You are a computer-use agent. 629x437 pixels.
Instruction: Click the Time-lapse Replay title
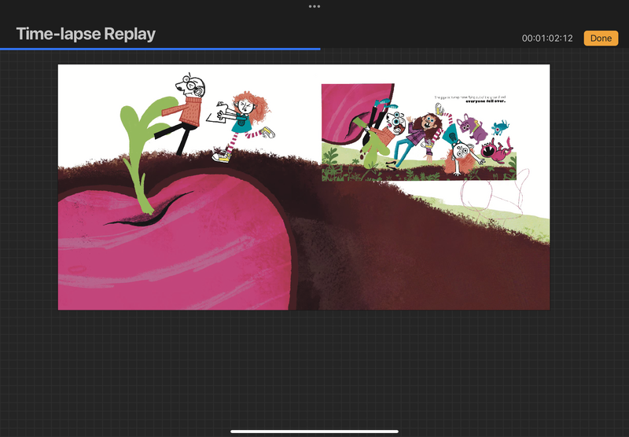(x=86, y=35)
